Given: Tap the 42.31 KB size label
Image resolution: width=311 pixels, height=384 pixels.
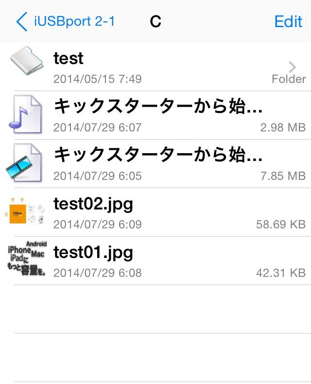Looking at the screenshot, I should (x=281, y=273).
